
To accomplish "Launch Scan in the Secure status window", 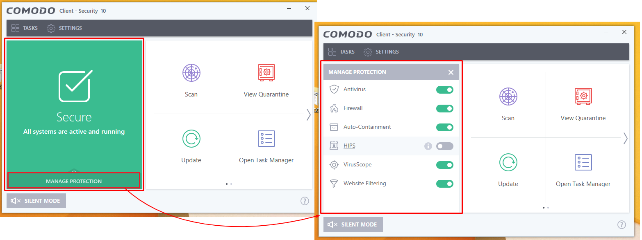I will [191, 80].
